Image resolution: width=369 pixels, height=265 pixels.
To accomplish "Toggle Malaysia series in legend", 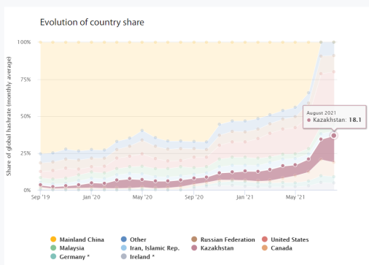I will click(67, 248).
